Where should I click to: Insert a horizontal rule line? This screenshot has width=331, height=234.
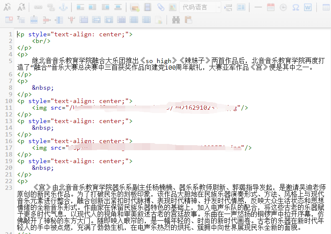click(x=258, y=7)
